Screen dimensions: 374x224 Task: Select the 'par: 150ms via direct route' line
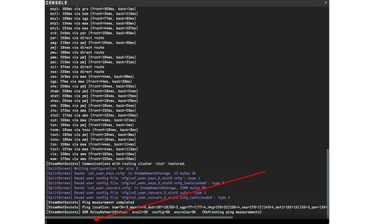pos(77,38)
